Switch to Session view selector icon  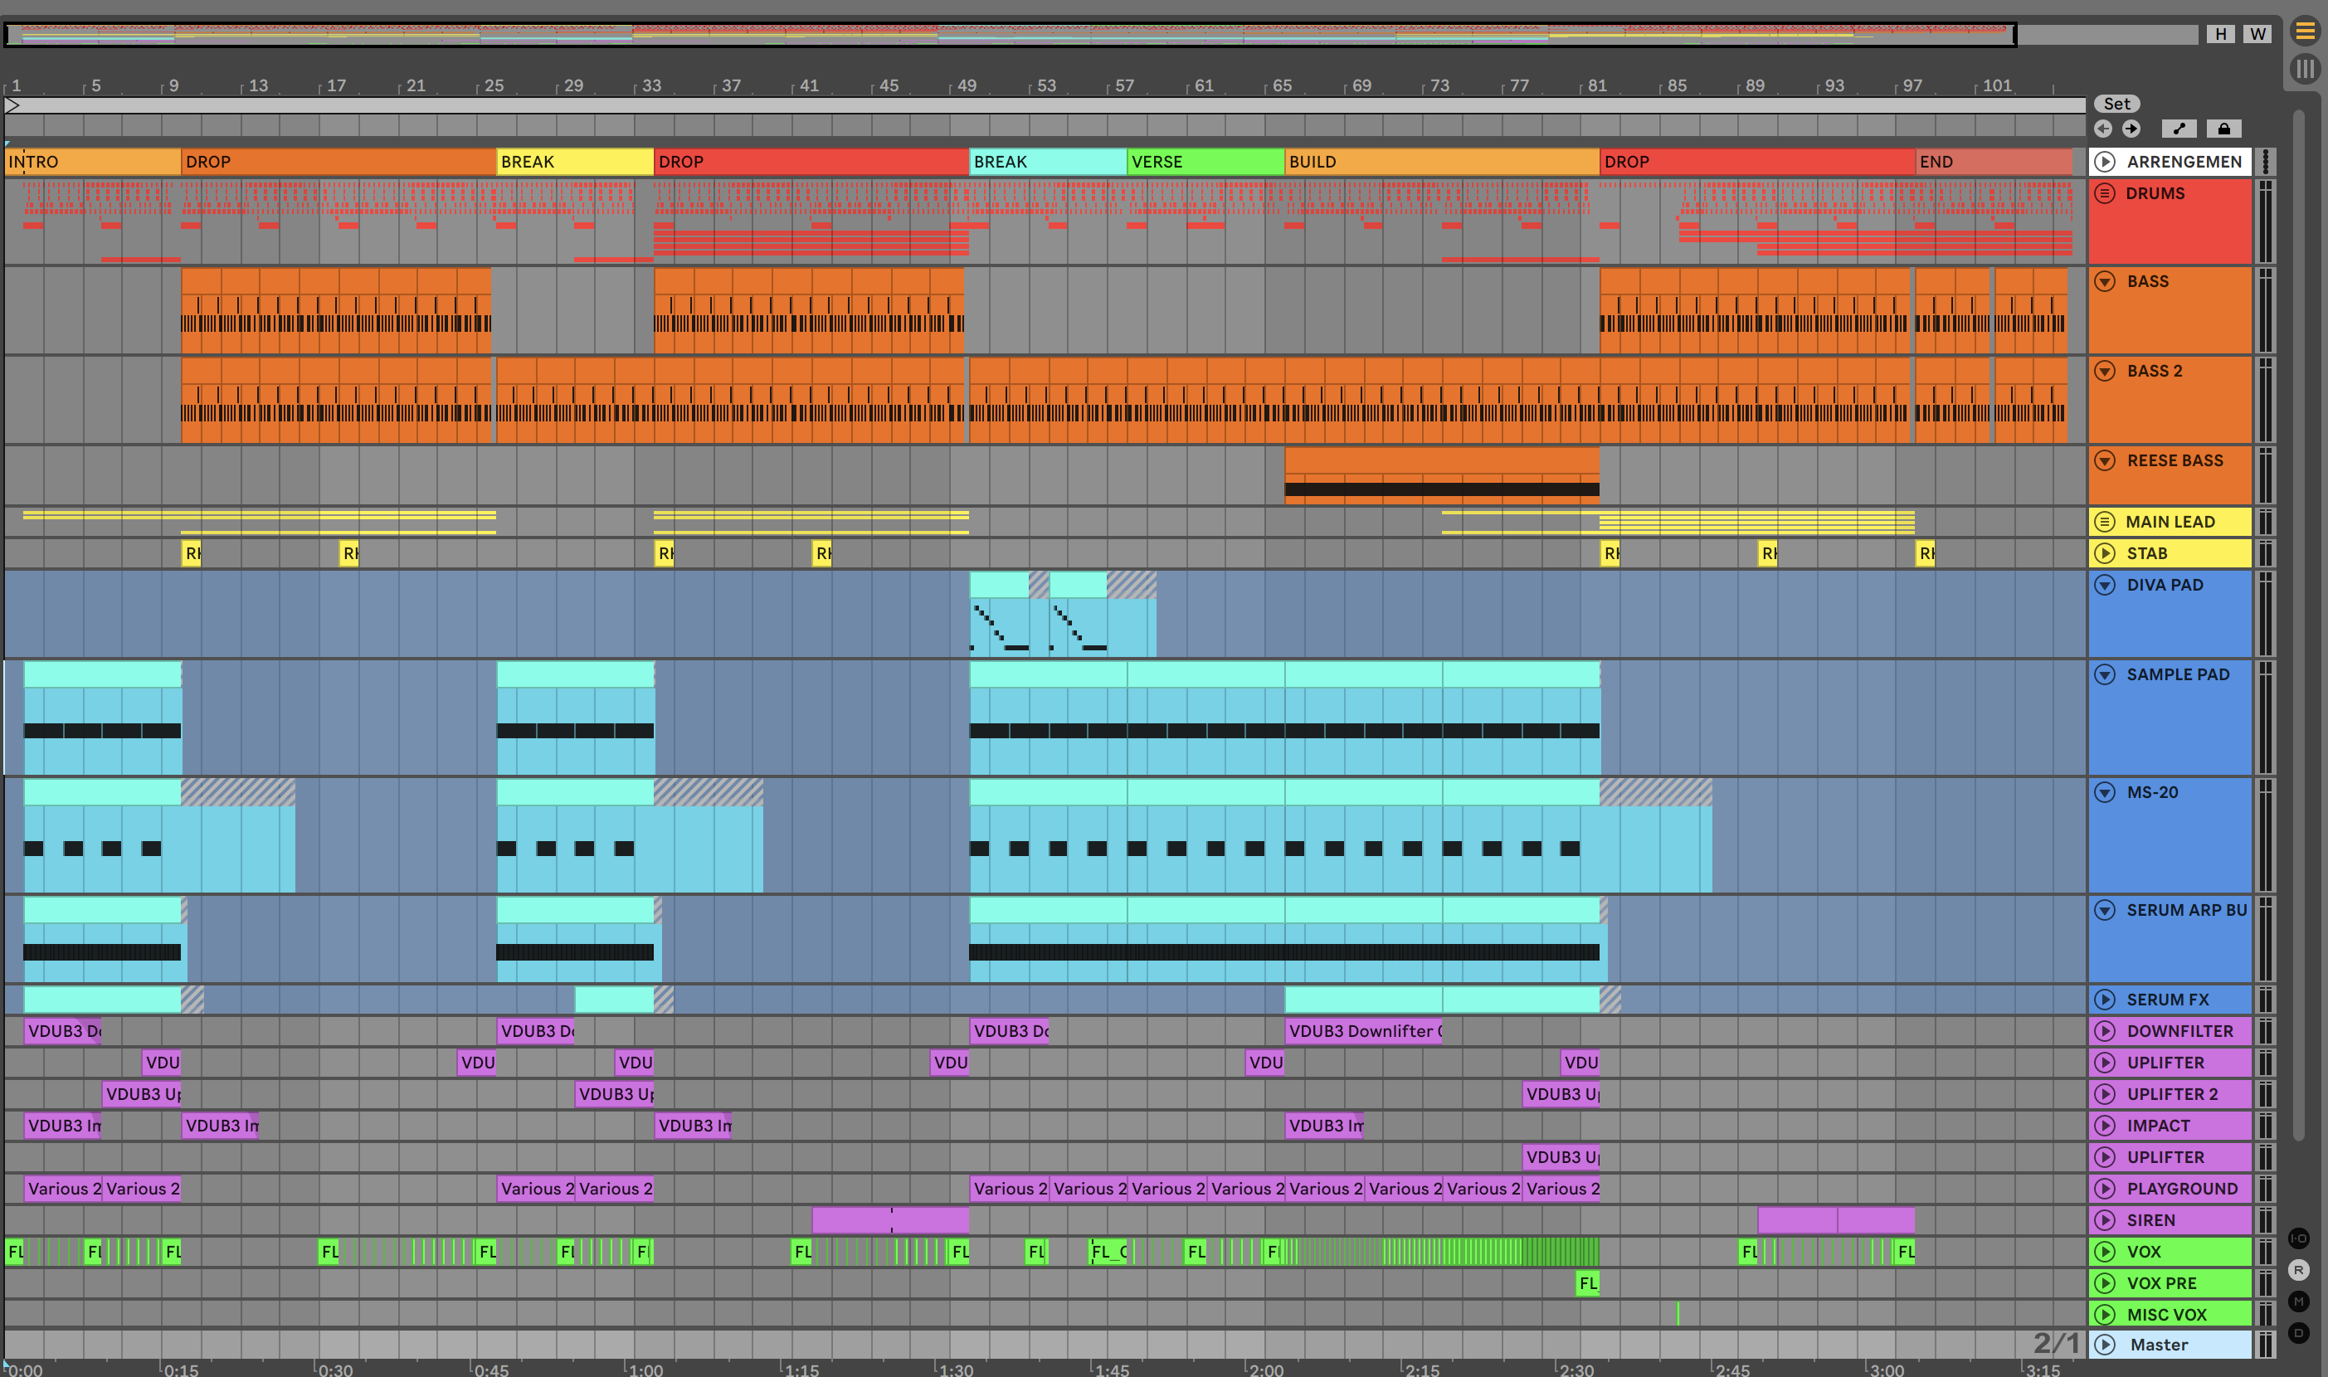(x=2305, y=69)
